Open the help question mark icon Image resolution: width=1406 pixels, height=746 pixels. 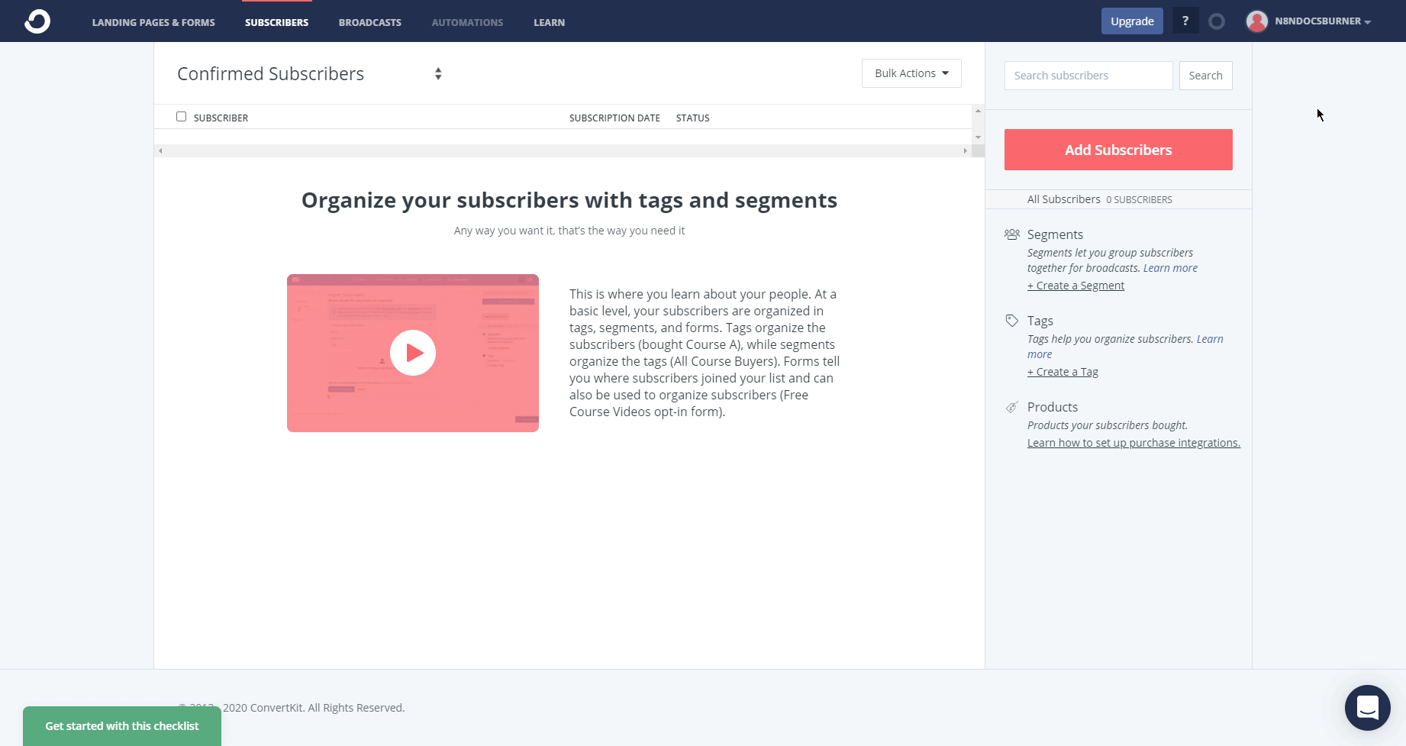[1185, 21]
